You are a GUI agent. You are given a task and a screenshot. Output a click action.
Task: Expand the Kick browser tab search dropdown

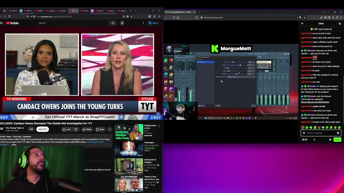pyautogui.click(x=324, y=12)
